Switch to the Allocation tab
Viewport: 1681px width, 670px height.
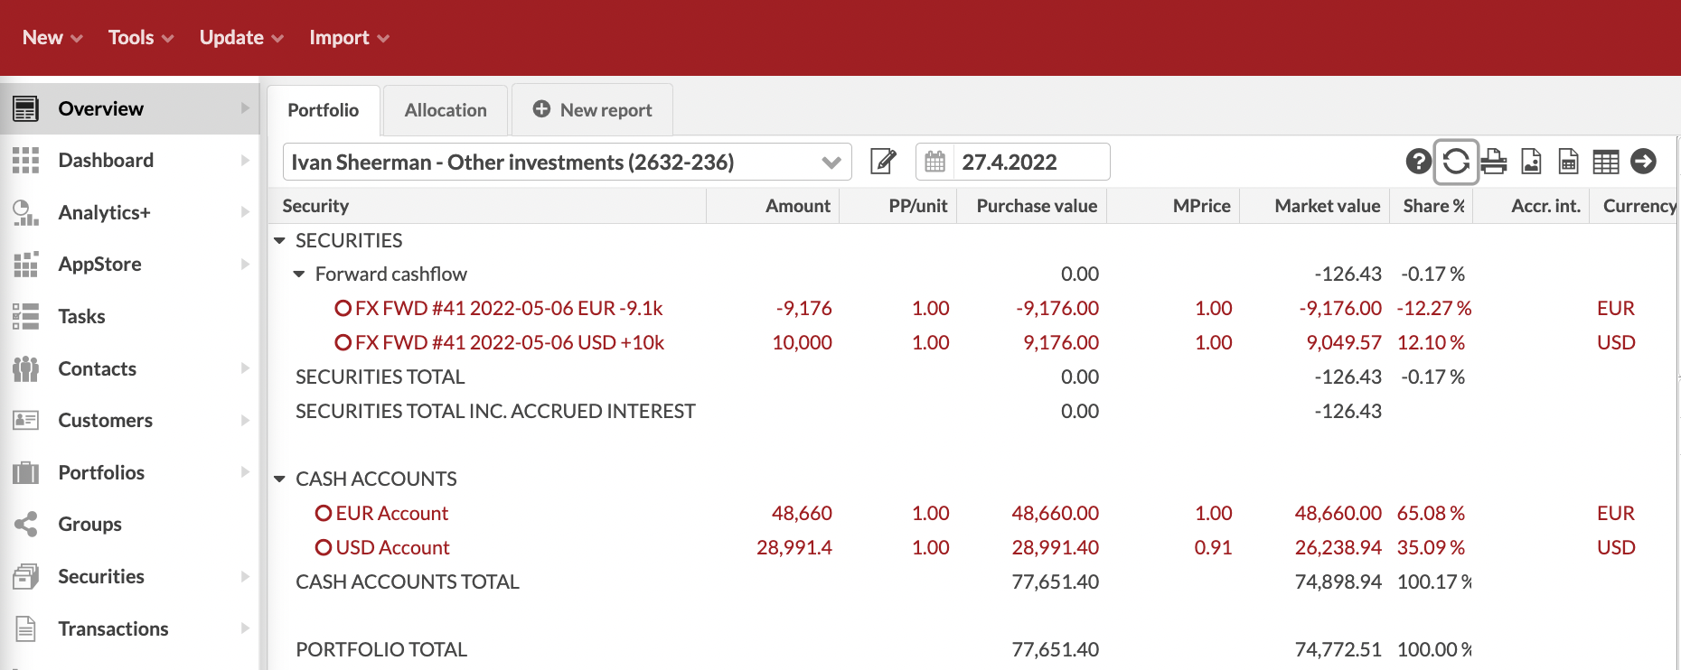[x=446, y=110]
